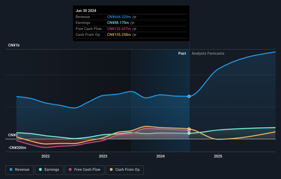Toggle the Earnings legend button
Viewport: 281px width, 179px height.
[x=49, y=170]
